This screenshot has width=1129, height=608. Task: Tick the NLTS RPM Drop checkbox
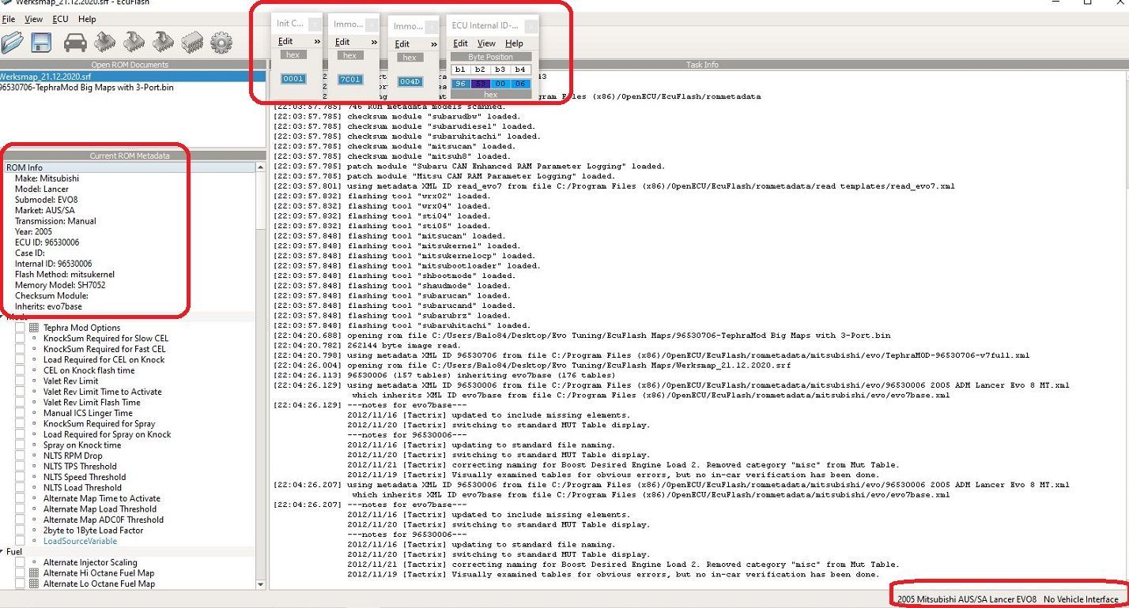(x=21, y=456)
